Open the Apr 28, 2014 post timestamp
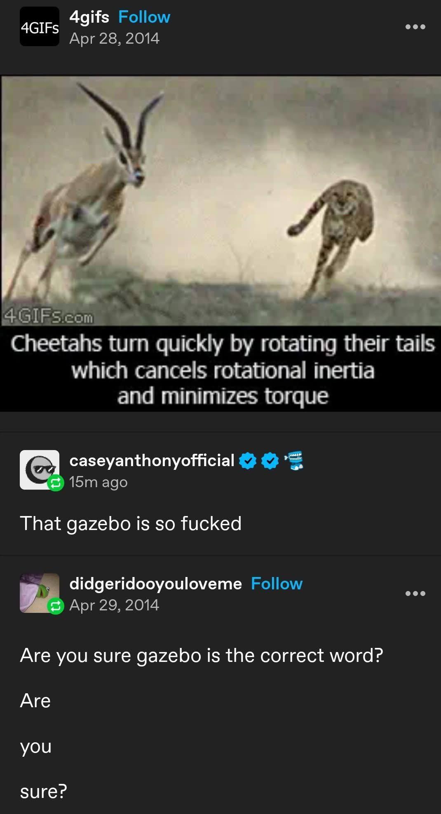This screenshot has height=814, width=441. point(114,38)
